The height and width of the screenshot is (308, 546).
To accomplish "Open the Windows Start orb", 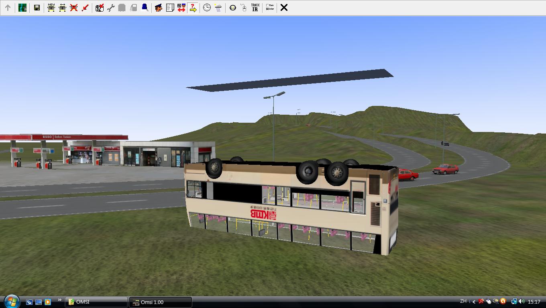I will tap(11, 301).
